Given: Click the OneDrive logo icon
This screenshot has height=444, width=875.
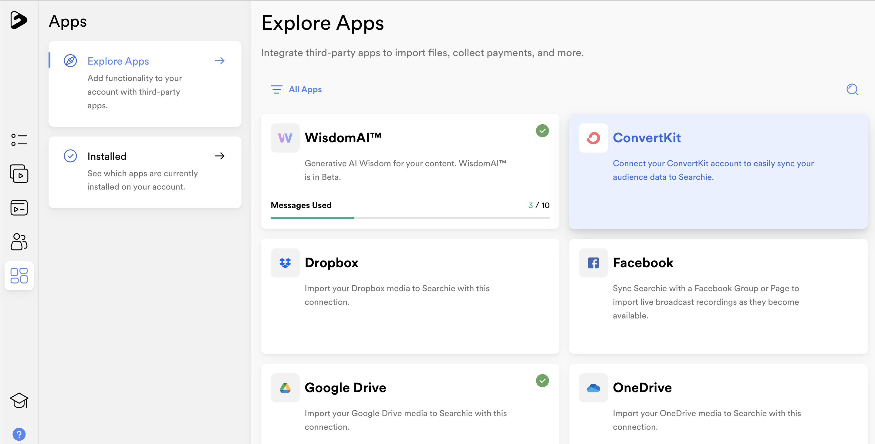Looking at the screenshot, I should coord(593,388).
